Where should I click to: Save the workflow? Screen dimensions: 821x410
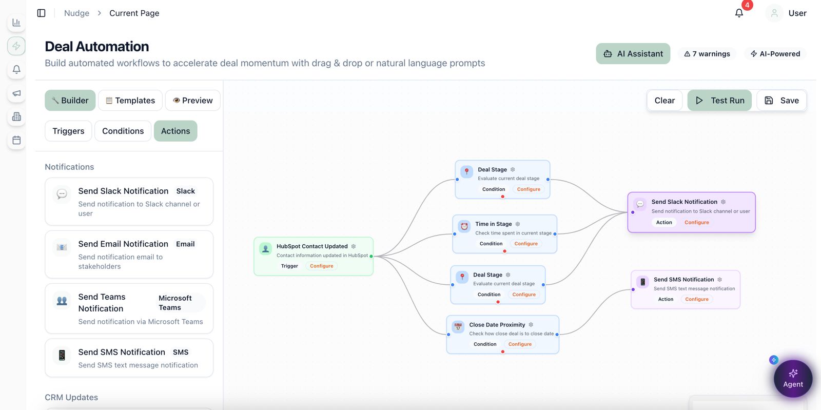(781, 101)
